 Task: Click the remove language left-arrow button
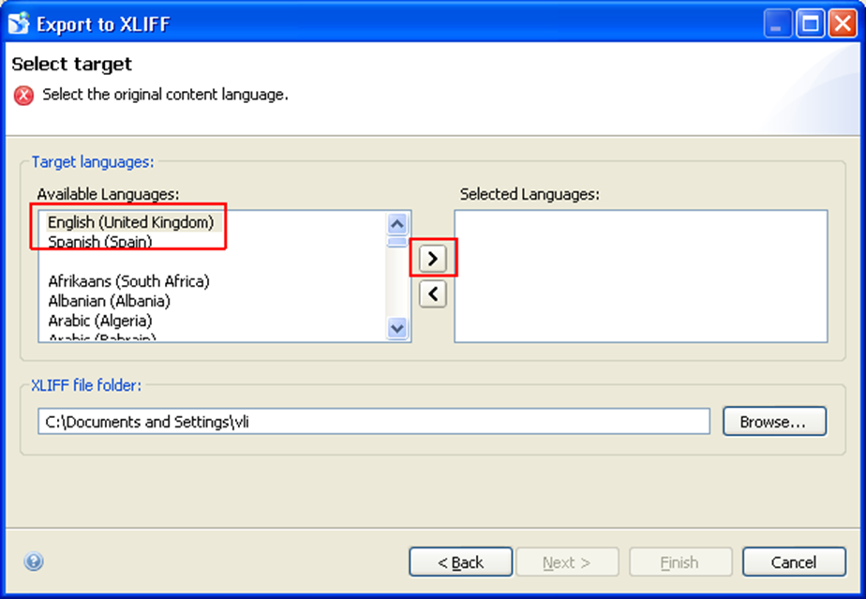[432, 294]
